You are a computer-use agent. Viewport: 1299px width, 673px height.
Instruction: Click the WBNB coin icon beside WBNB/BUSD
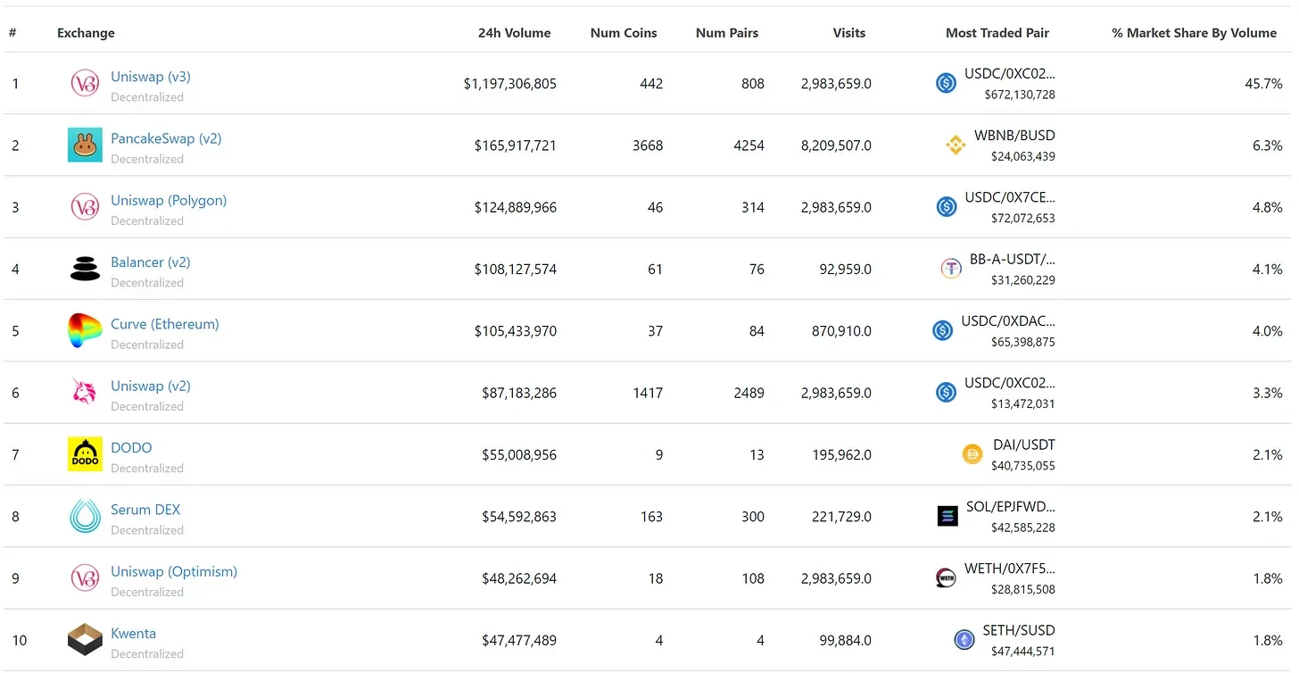[x=956, y=145]
